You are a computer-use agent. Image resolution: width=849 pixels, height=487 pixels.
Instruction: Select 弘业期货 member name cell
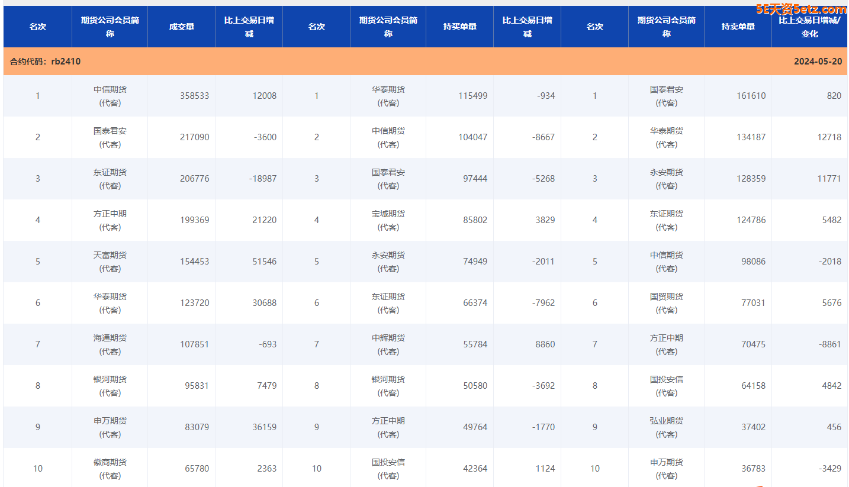click(667, 427)
